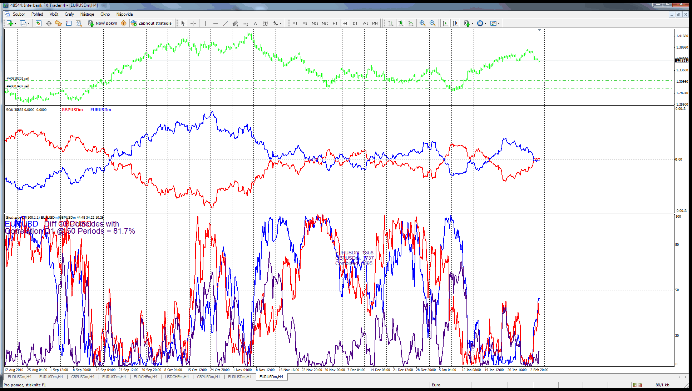Viewport: 692px width, 391px height.
Task: Open Market Watch window icon
Action: [x=39, y=23]
